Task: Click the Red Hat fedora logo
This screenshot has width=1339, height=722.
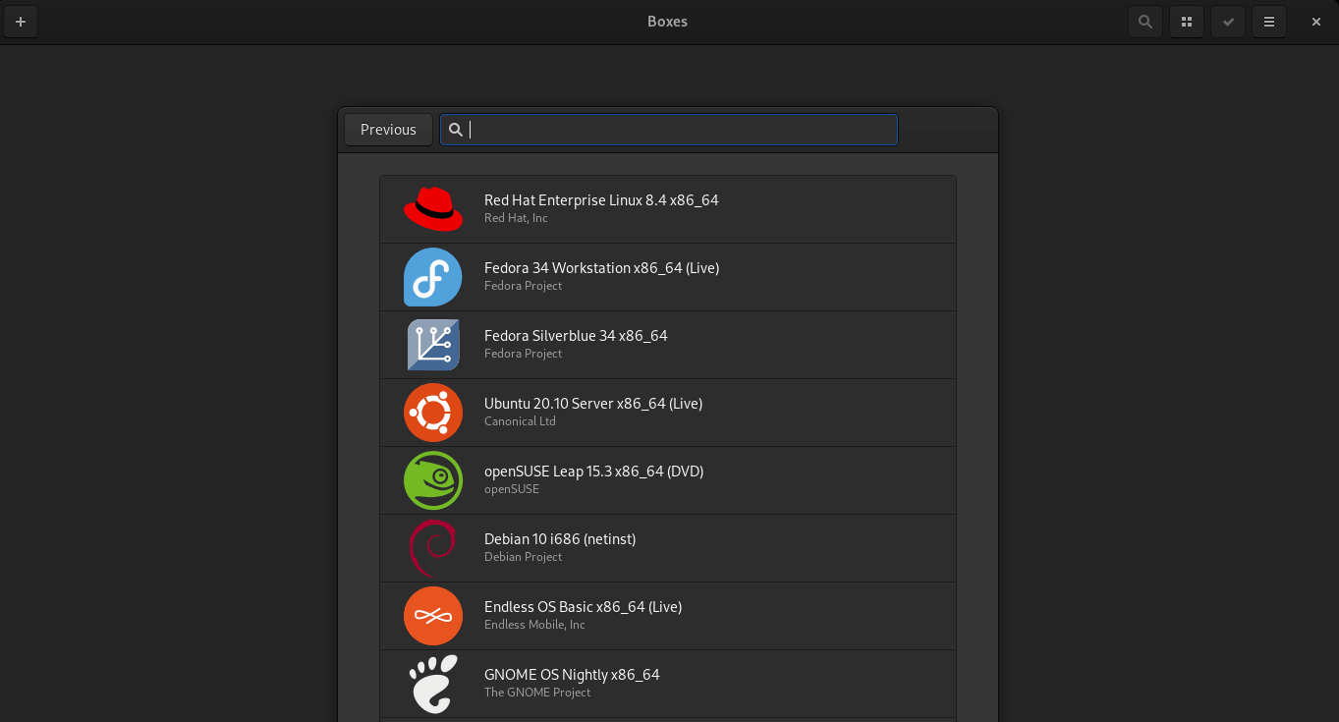Action: [433, 209]
